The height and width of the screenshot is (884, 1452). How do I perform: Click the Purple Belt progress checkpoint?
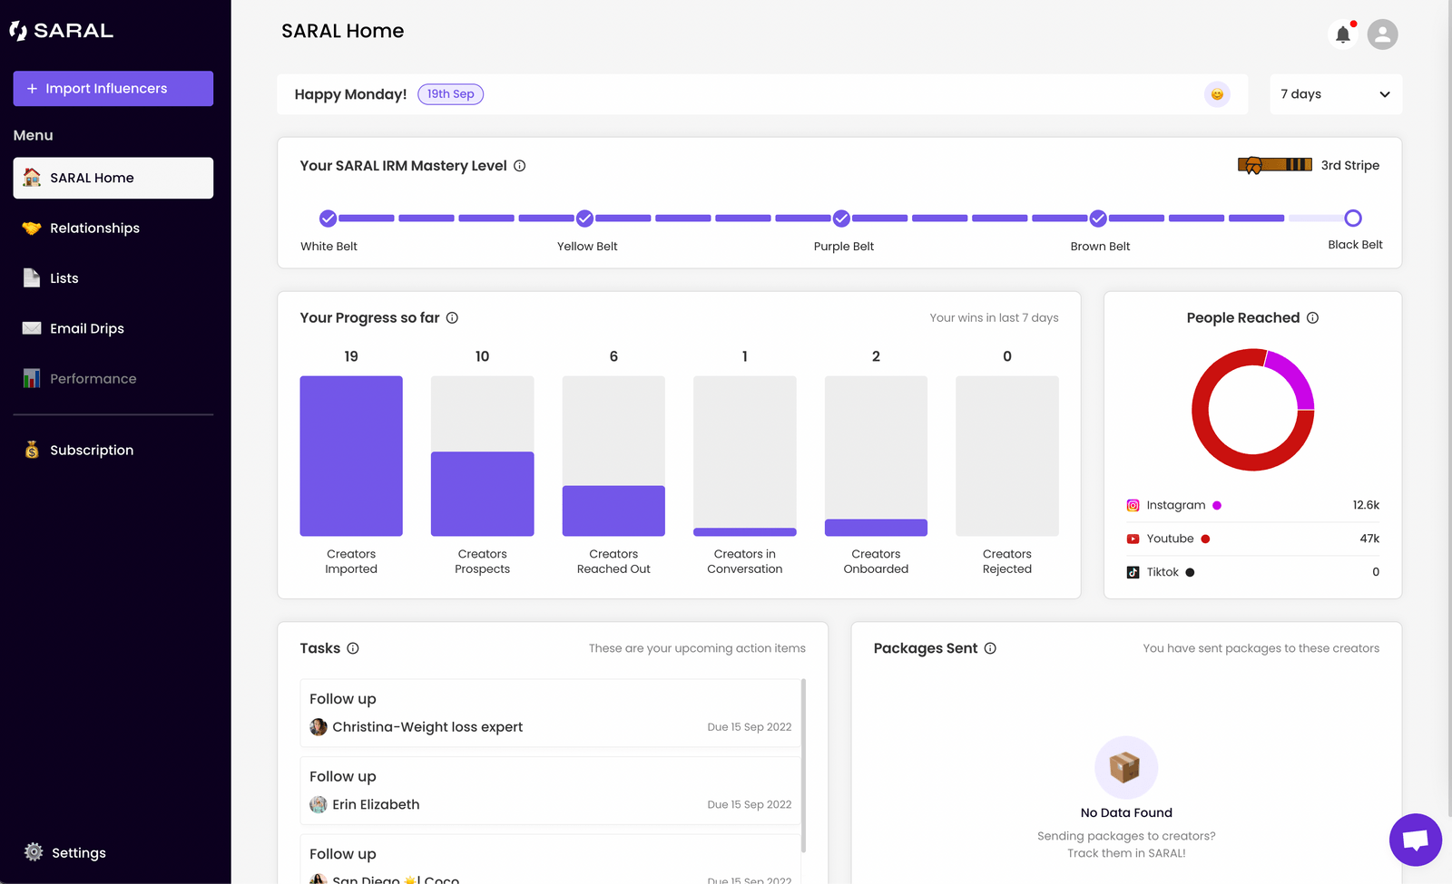841,218
